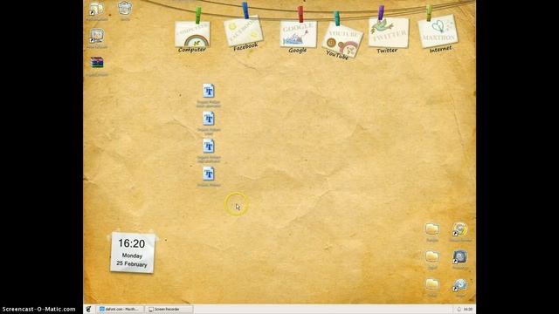
Task: Switch to dafont.com Maxthon taskbar window
Action: 121,309
